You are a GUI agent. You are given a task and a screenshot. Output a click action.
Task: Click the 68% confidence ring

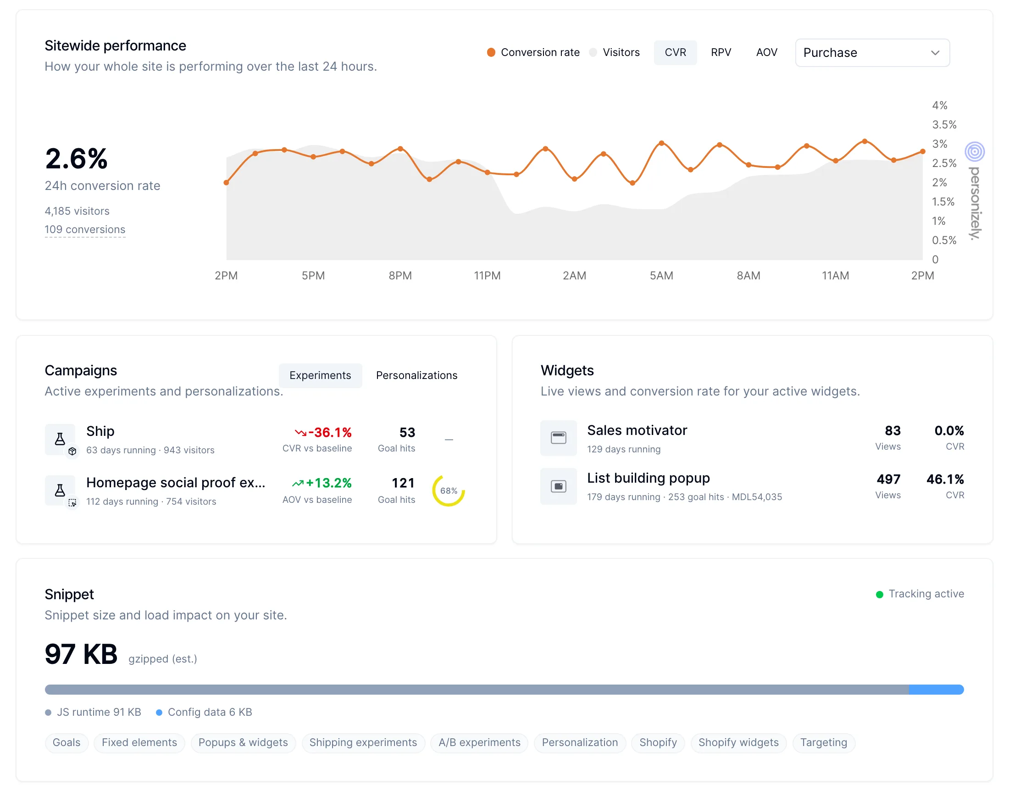pyautogui.click(x=448, y=490)
